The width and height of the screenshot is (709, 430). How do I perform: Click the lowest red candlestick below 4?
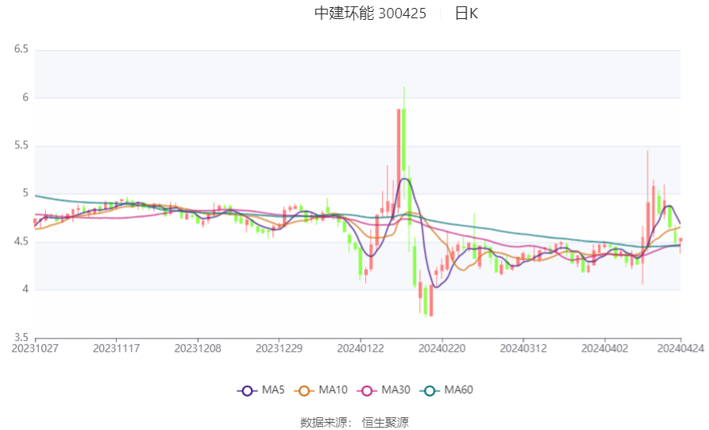pos(431,301)
